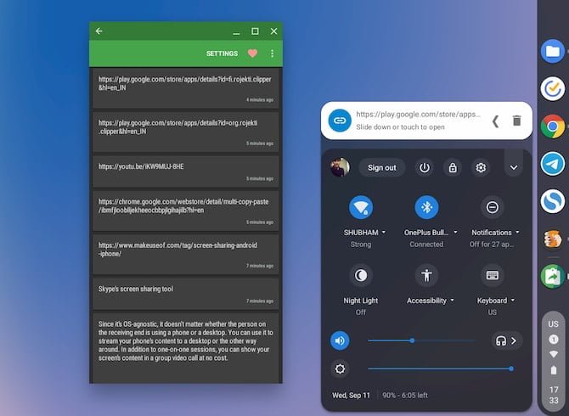Click the notification count badge in tray

tap(554, 340)
